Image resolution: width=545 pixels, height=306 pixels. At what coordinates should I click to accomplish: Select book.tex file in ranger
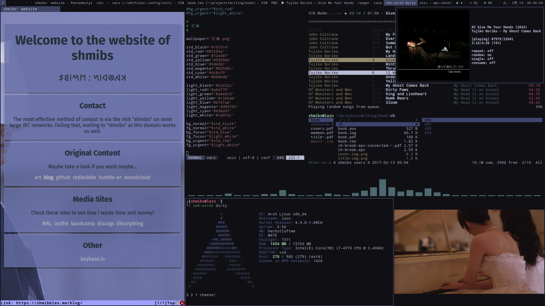click(x=347, y=141)
